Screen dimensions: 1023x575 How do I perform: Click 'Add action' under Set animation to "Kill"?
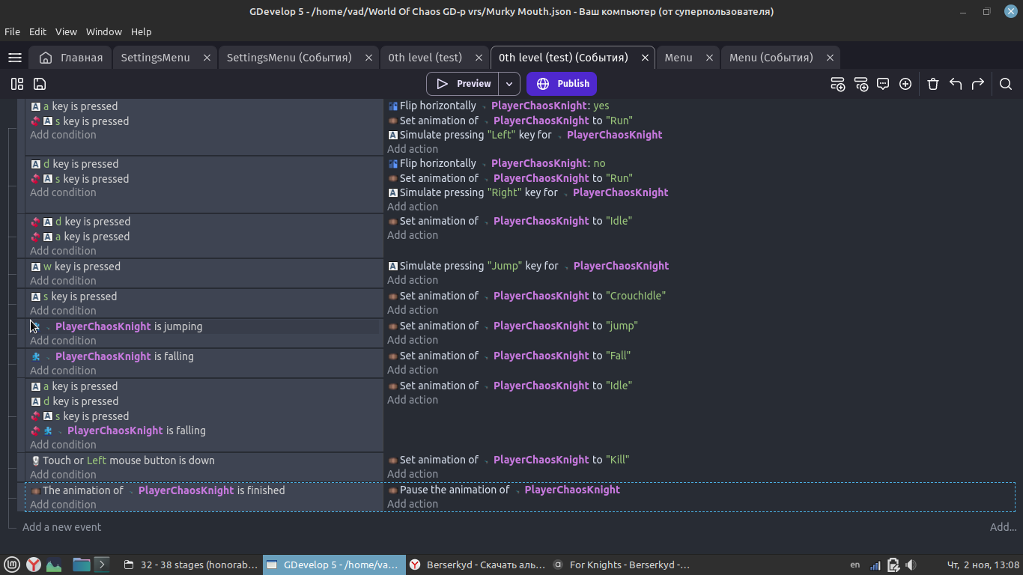point(413,474)
